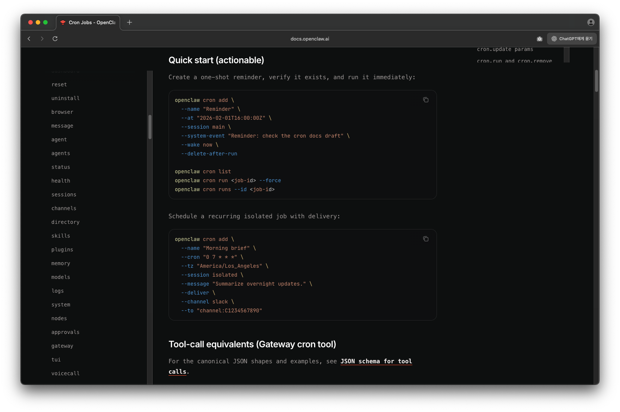Click the --channel slack line in code
The height and width of the screenshot is (412, 620).
208,302
